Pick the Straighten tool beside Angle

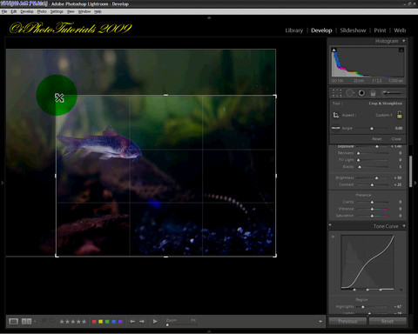336,128
